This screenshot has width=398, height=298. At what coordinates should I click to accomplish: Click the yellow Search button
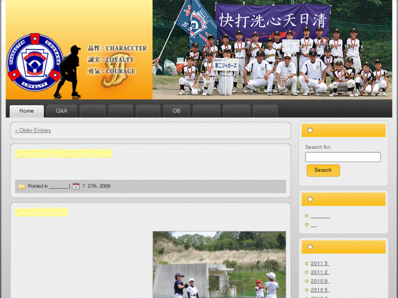pyautogui.click(x=323, y=171)
